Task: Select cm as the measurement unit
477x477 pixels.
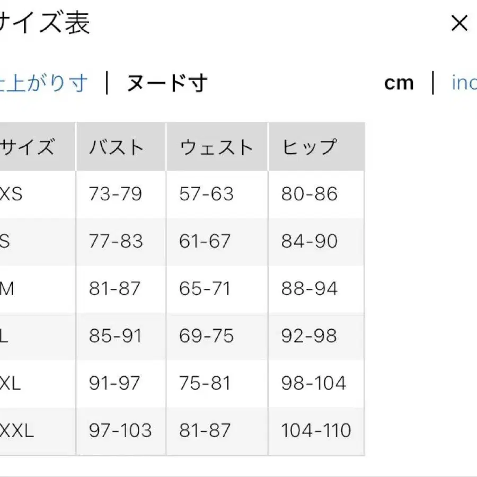Action: click(x=399, y=83)
